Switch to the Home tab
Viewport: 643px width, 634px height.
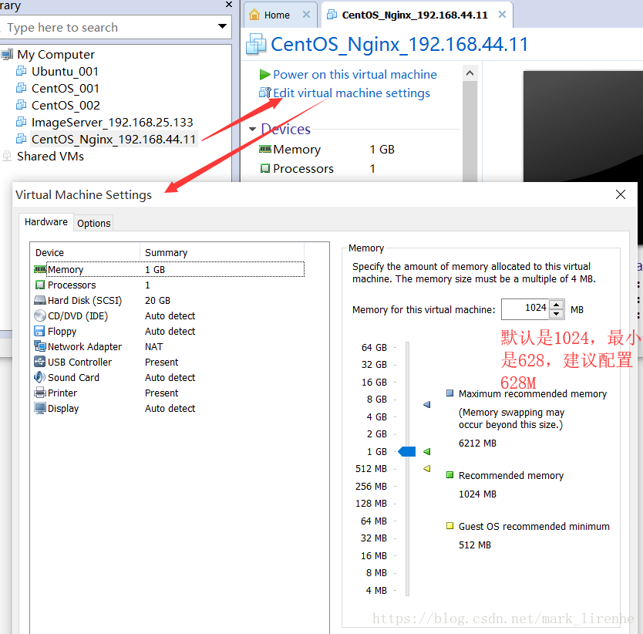click(280, 15)
